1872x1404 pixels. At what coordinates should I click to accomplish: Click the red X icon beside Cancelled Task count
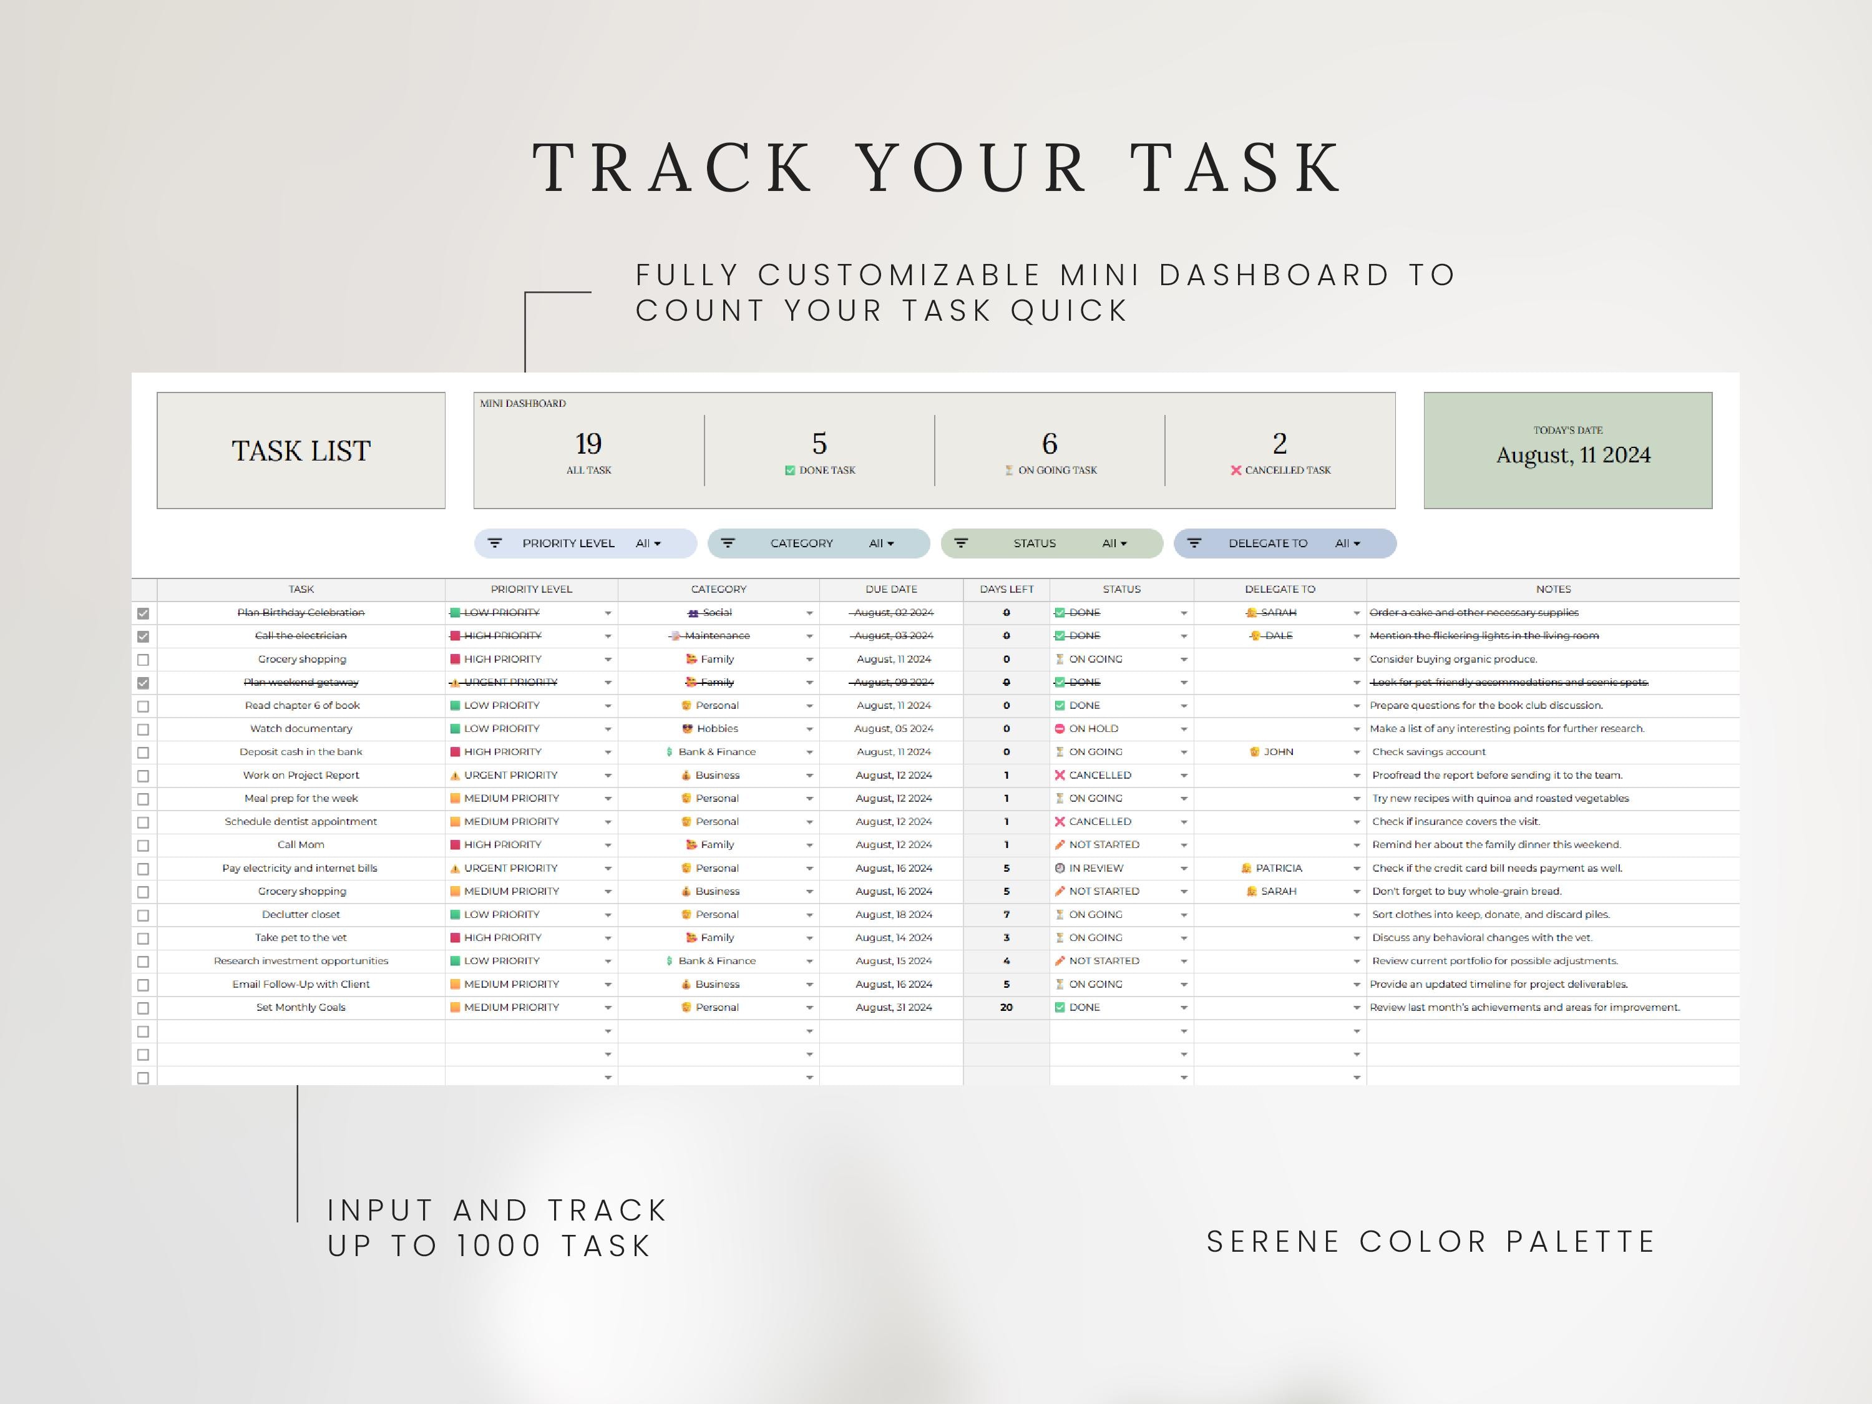click(1236, 470)
